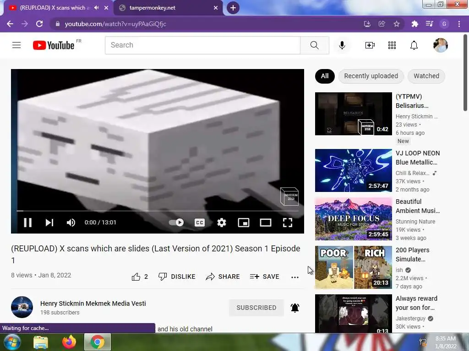
Task: Reload the current page
Action: pos(39,24)
